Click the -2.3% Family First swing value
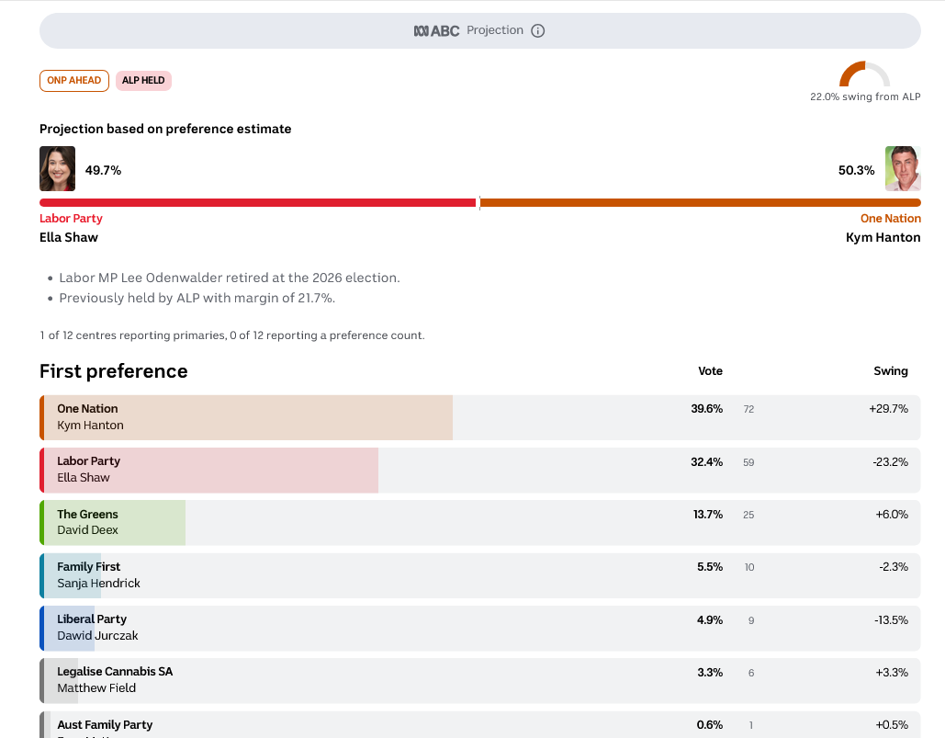The height and width of the screenshot is (738, 945). pos(894,567)
